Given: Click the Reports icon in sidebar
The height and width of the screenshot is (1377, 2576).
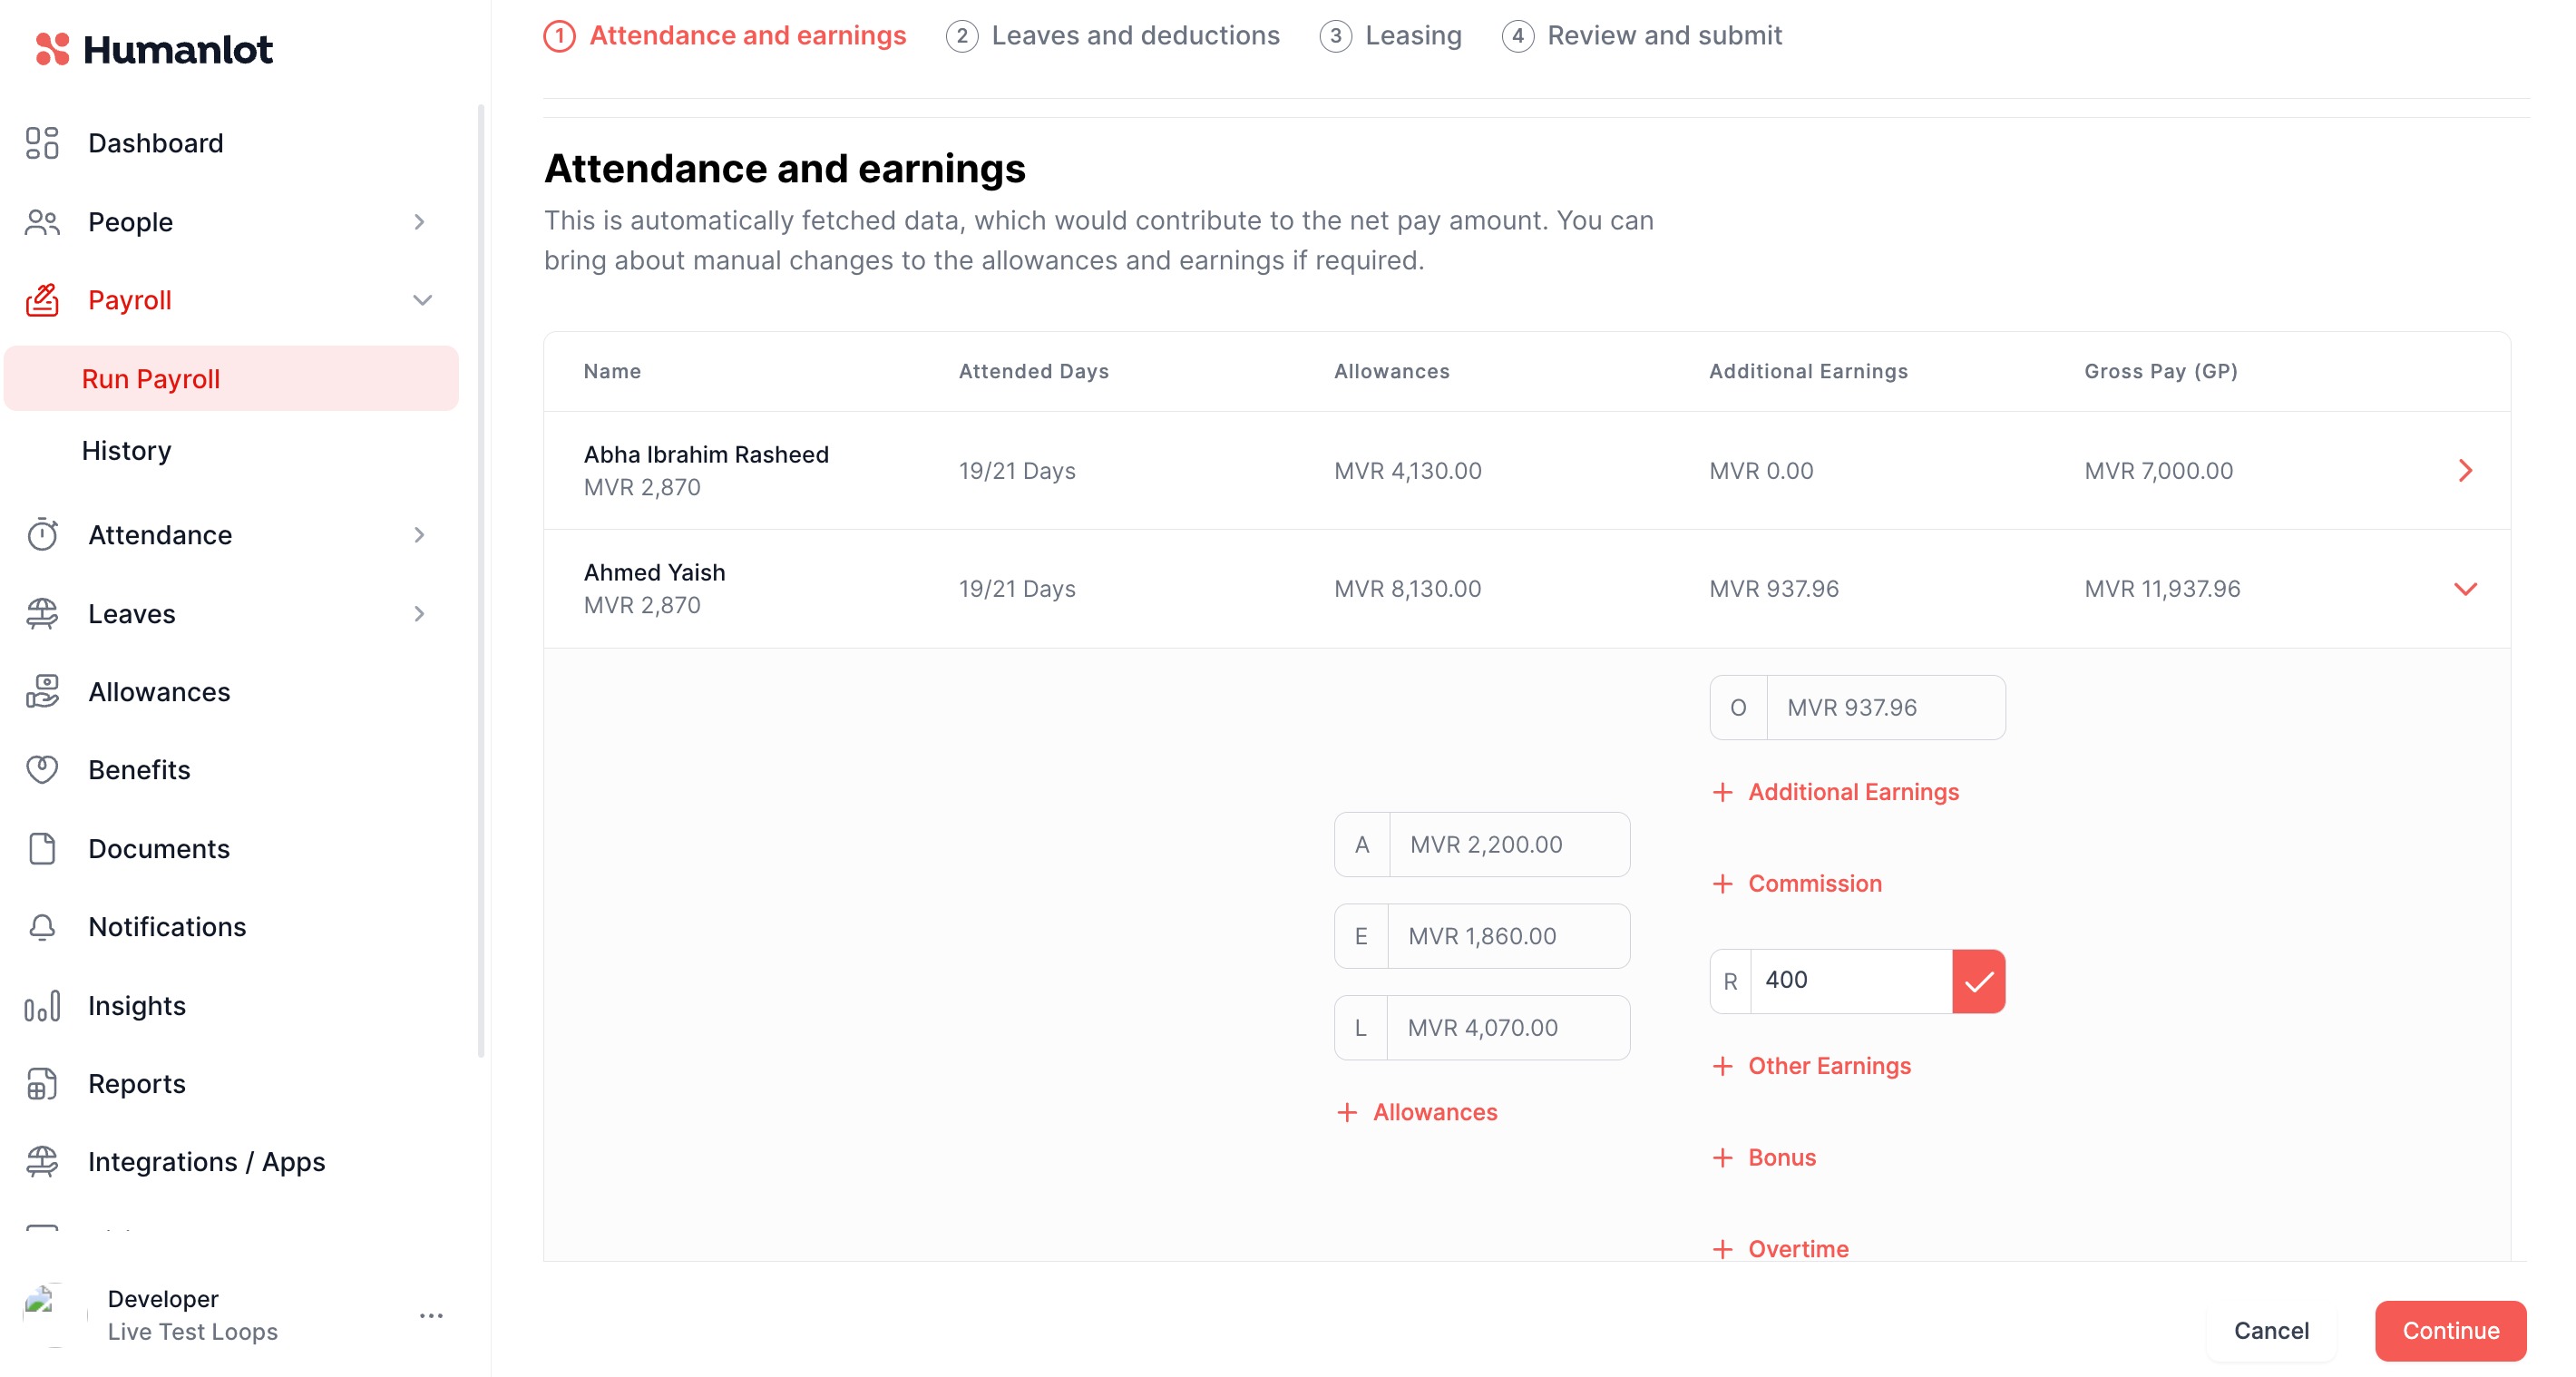Looking at the screenshot, I should 42,1083.
